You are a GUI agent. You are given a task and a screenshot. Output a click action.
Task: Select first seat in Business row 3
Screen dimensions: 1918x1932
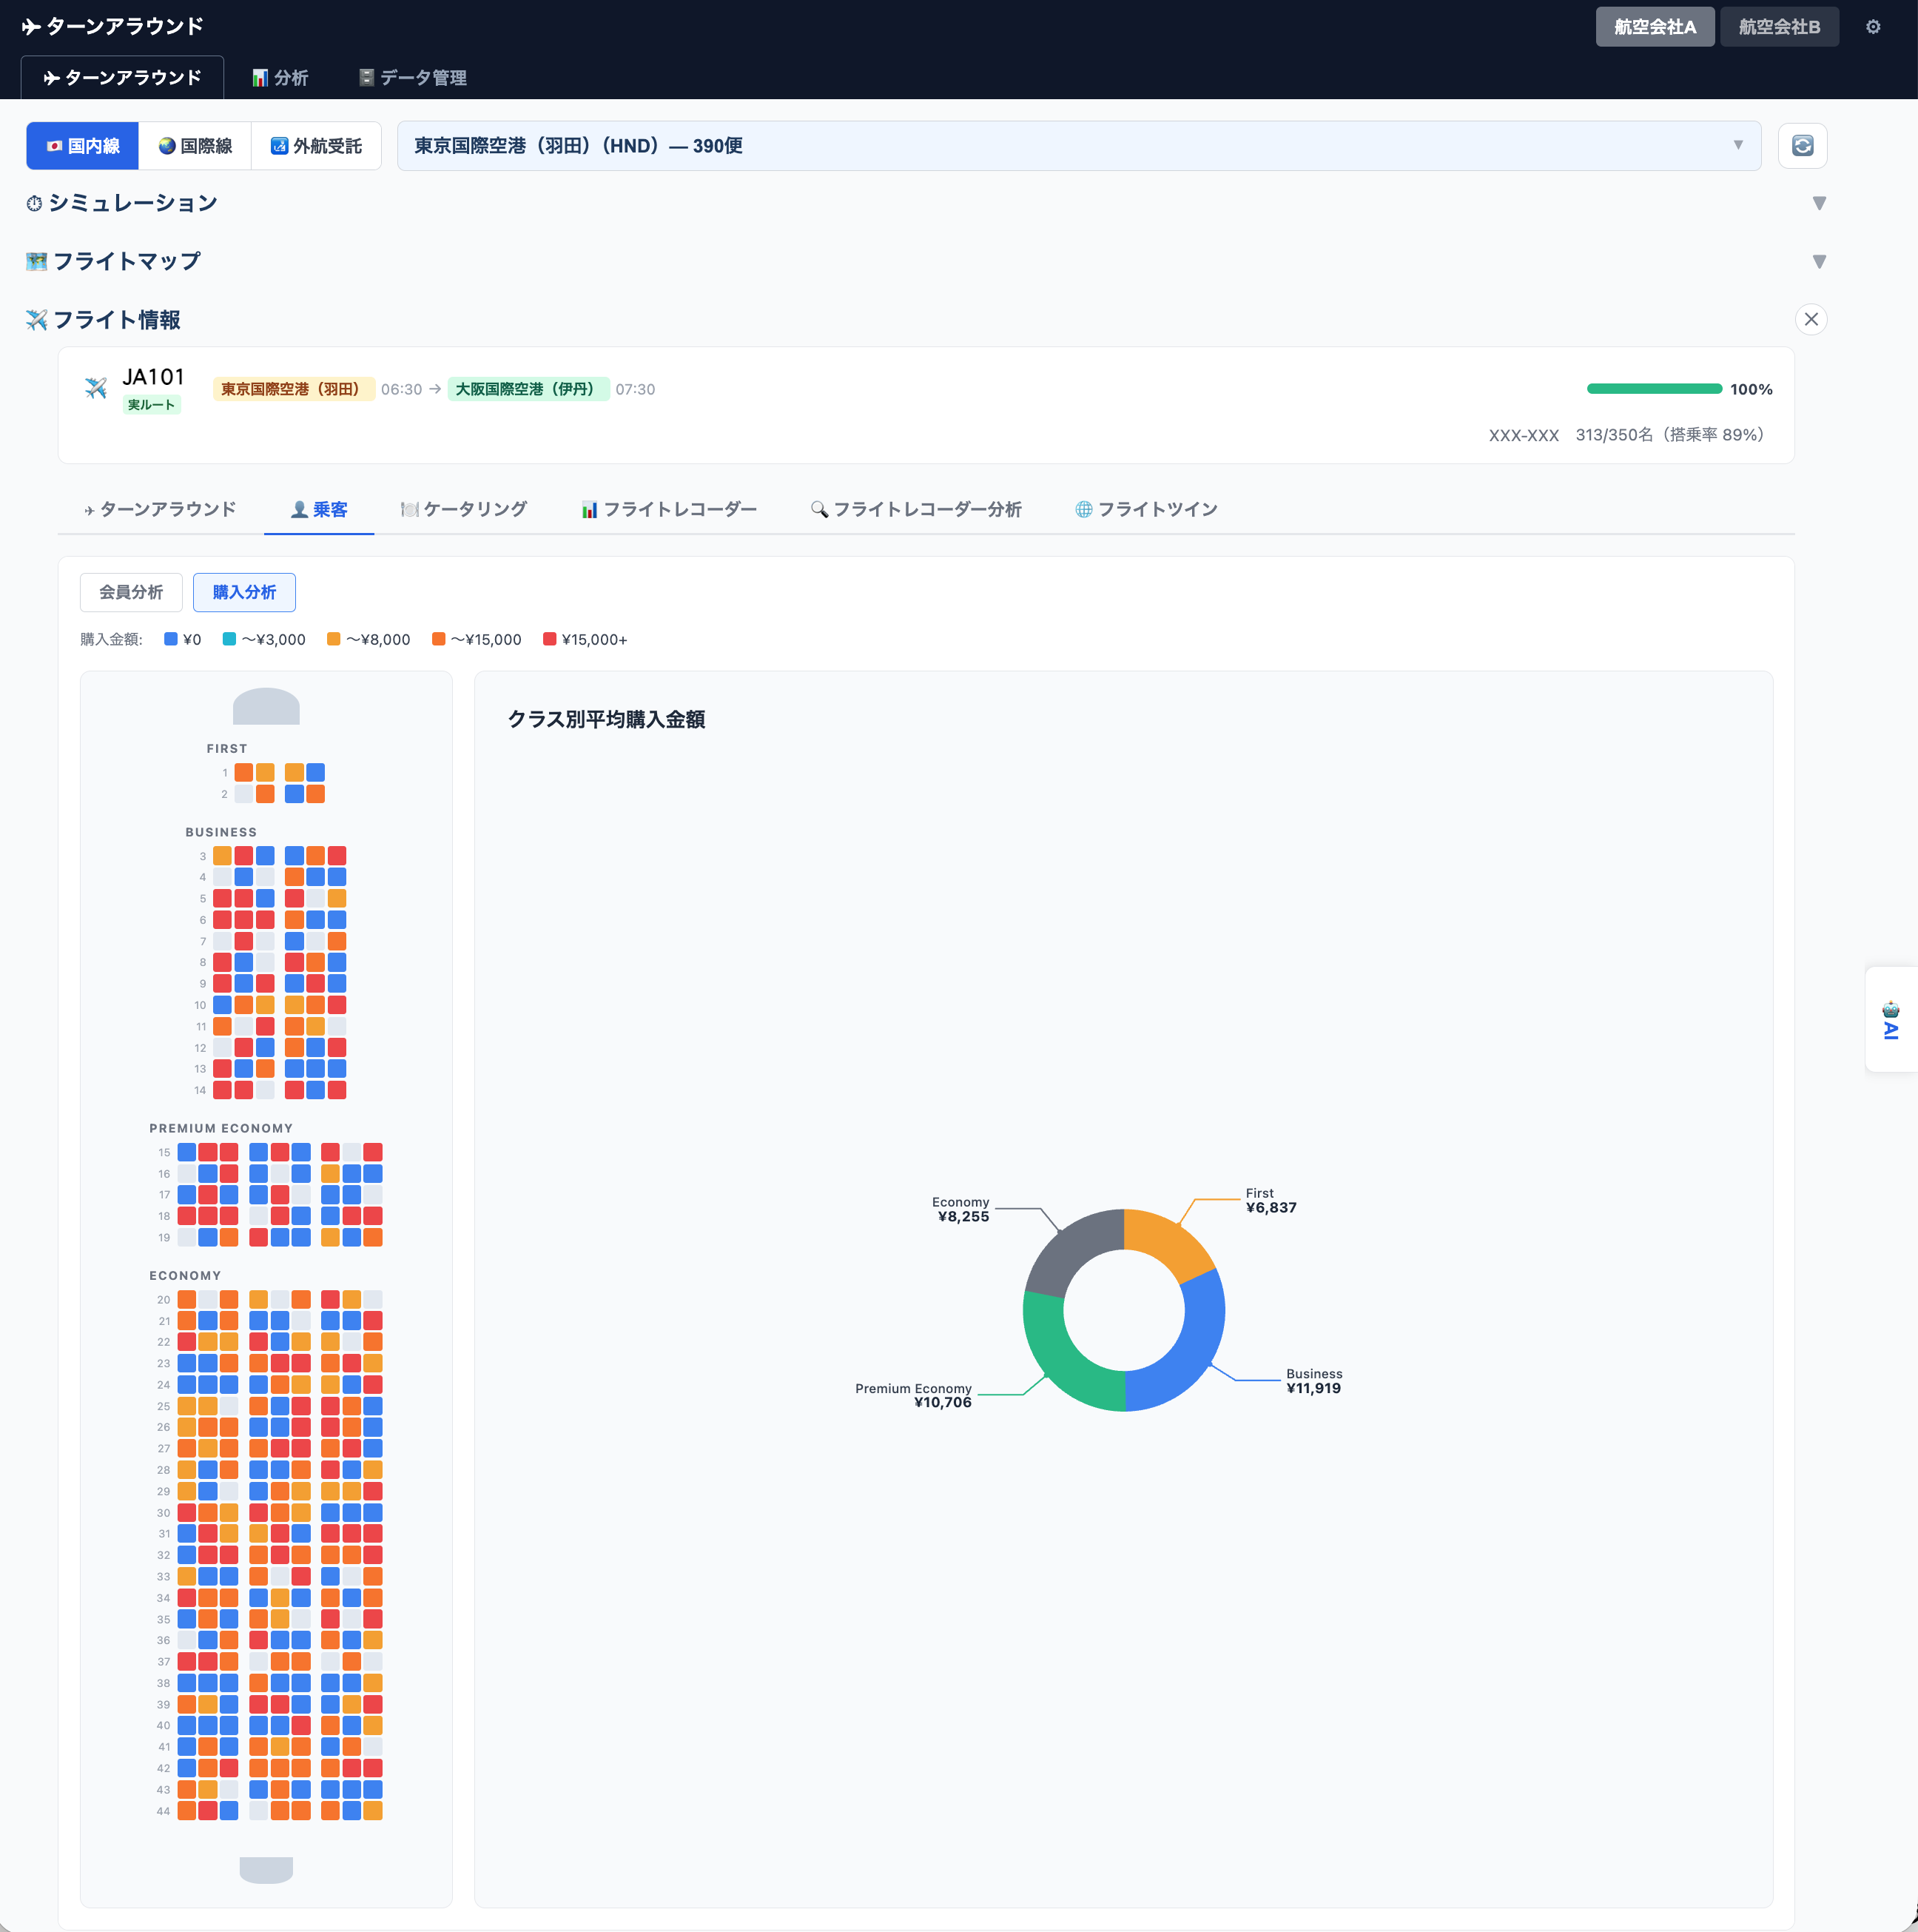222,856
